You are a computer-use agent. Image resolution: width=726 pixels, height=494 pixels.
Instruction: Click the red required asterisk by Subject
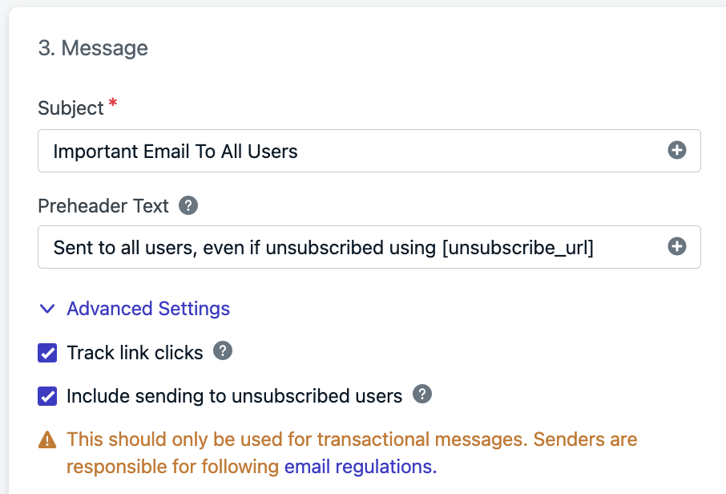point(112,103)
